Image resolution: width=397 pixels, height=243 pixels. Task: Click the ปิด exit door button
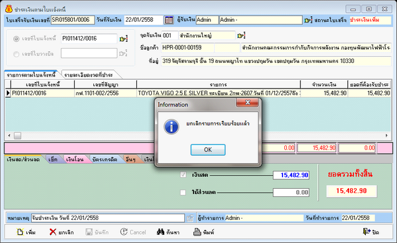point(371,232)
